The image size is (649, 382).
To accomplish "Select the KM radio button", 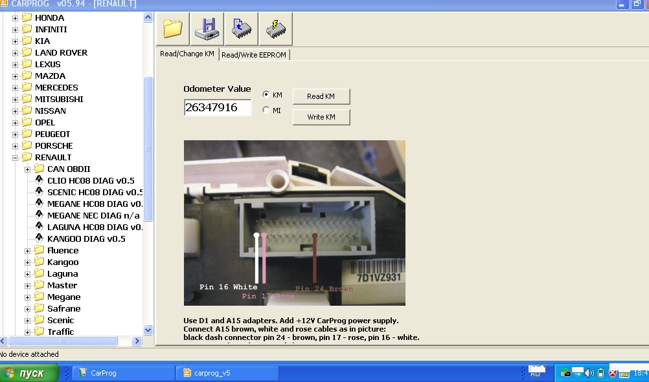I will (266, 94).
